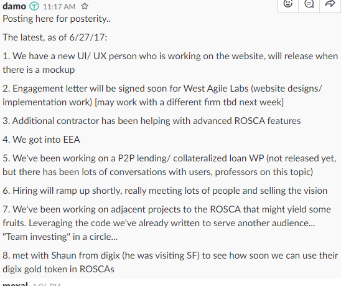Click 'digix gold token in ROSCAs' text

(58, 269)
